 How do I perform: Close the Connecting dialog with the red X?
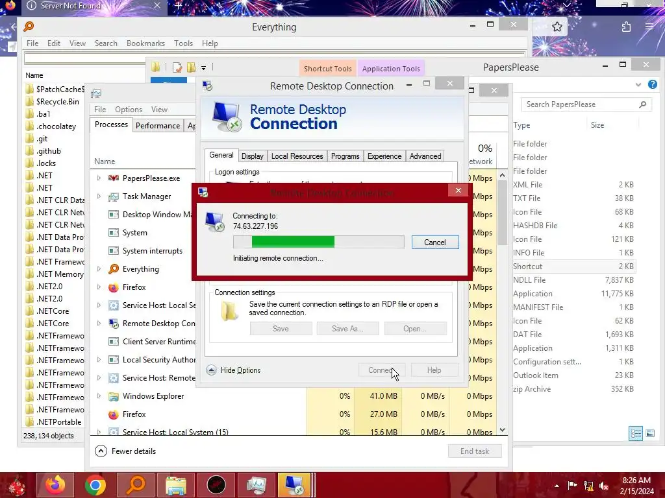click(458, 191)
